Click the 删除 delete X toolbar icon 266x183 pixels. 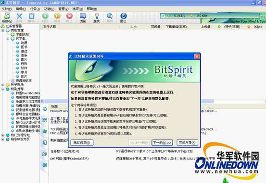coord(19,16)
